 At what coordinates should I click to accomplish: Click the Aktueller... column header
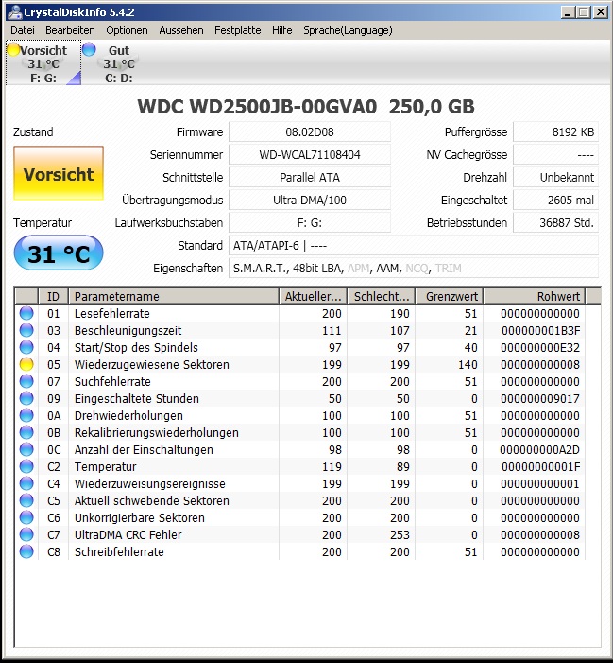pyautogui.click(x=313, y=296)
